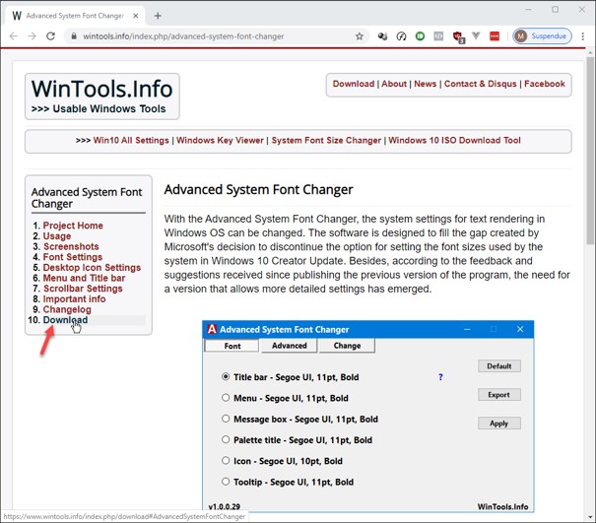The image size is (596, 523).
Task: Click the padlock site info icon
Action: (73, 36)
